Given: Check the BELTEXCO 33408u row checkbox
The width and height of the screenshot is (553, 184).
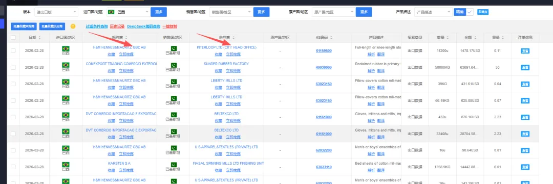Looking at the screenshot, I should coord(13,134).
